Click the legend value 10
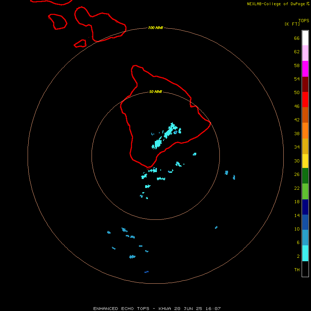Screen dimensions: 311x311 pos(297,229)
